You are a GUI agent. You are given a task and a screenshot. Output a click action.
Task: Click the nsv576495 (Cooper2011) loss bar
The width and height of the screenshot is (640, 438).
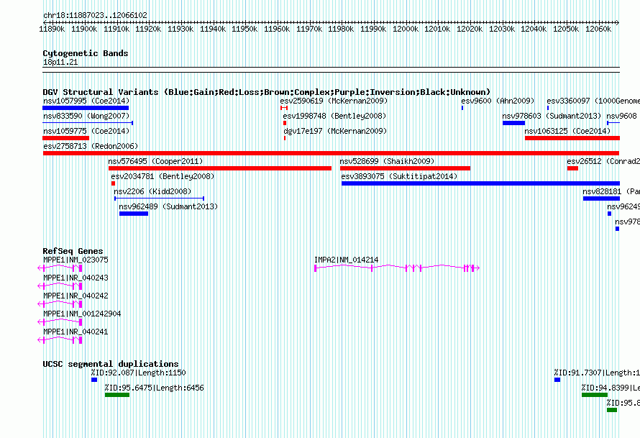[220, 168]
